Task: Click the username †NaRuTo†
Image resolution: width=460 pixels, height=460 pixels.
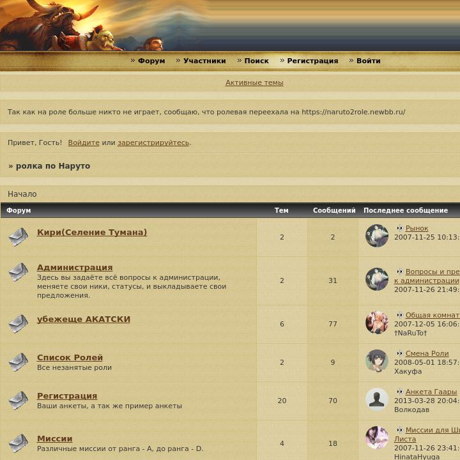Action: pos(410,333)
